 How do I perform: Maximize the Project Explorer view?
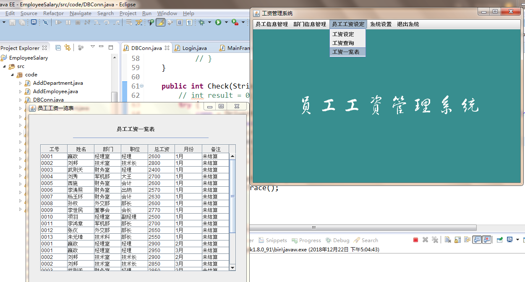tap(111, 47)
